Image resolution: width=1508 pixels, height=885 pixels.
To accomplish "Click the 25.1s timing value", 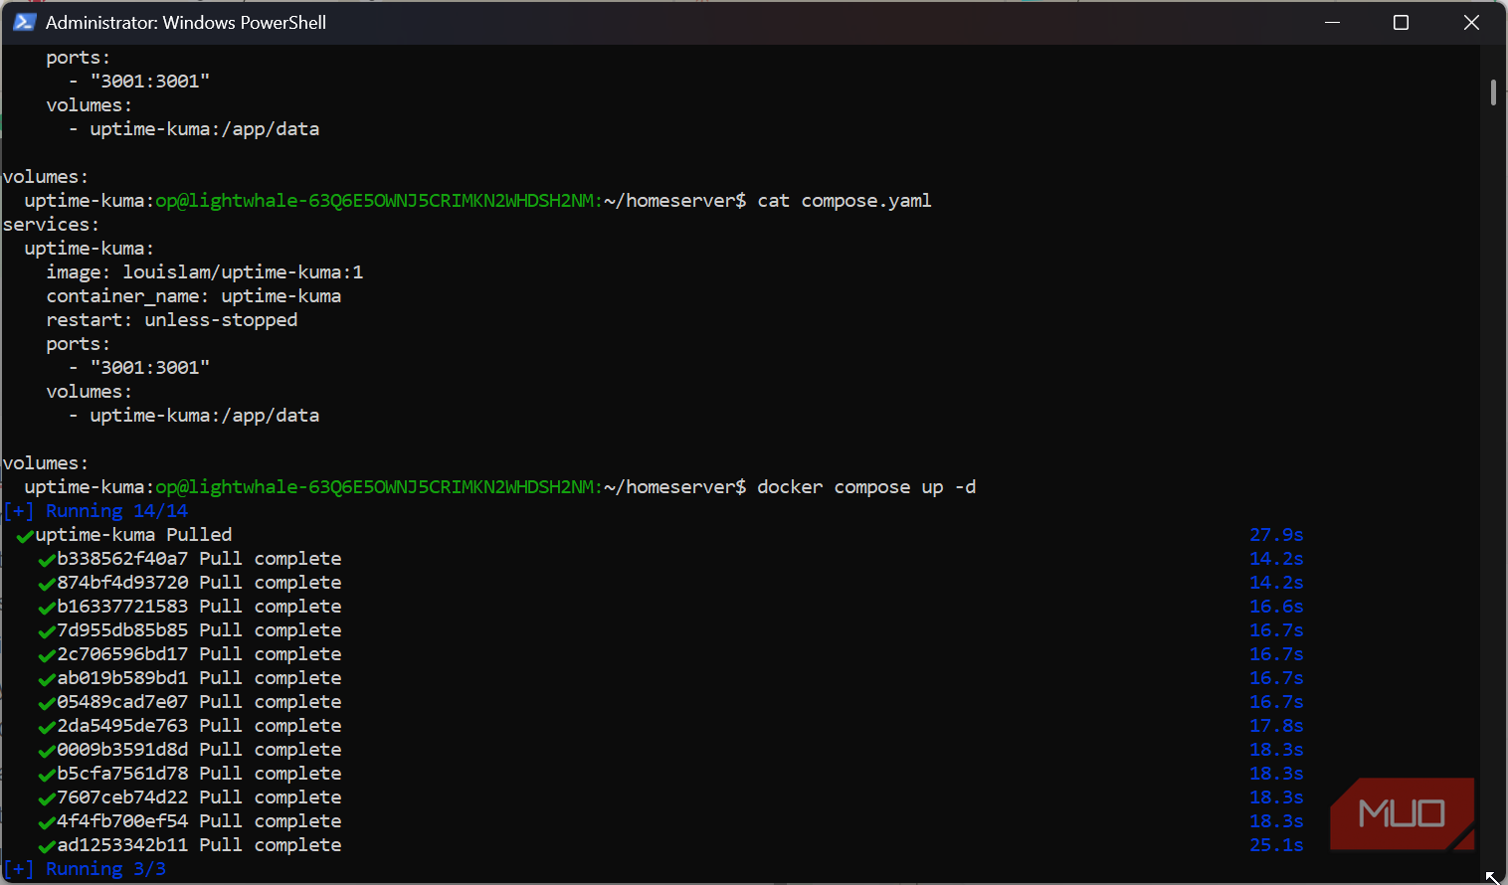I will point(1276,845).
